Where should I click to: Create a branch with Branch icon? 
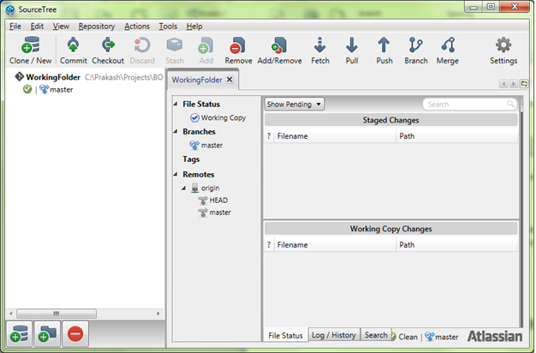415,45
